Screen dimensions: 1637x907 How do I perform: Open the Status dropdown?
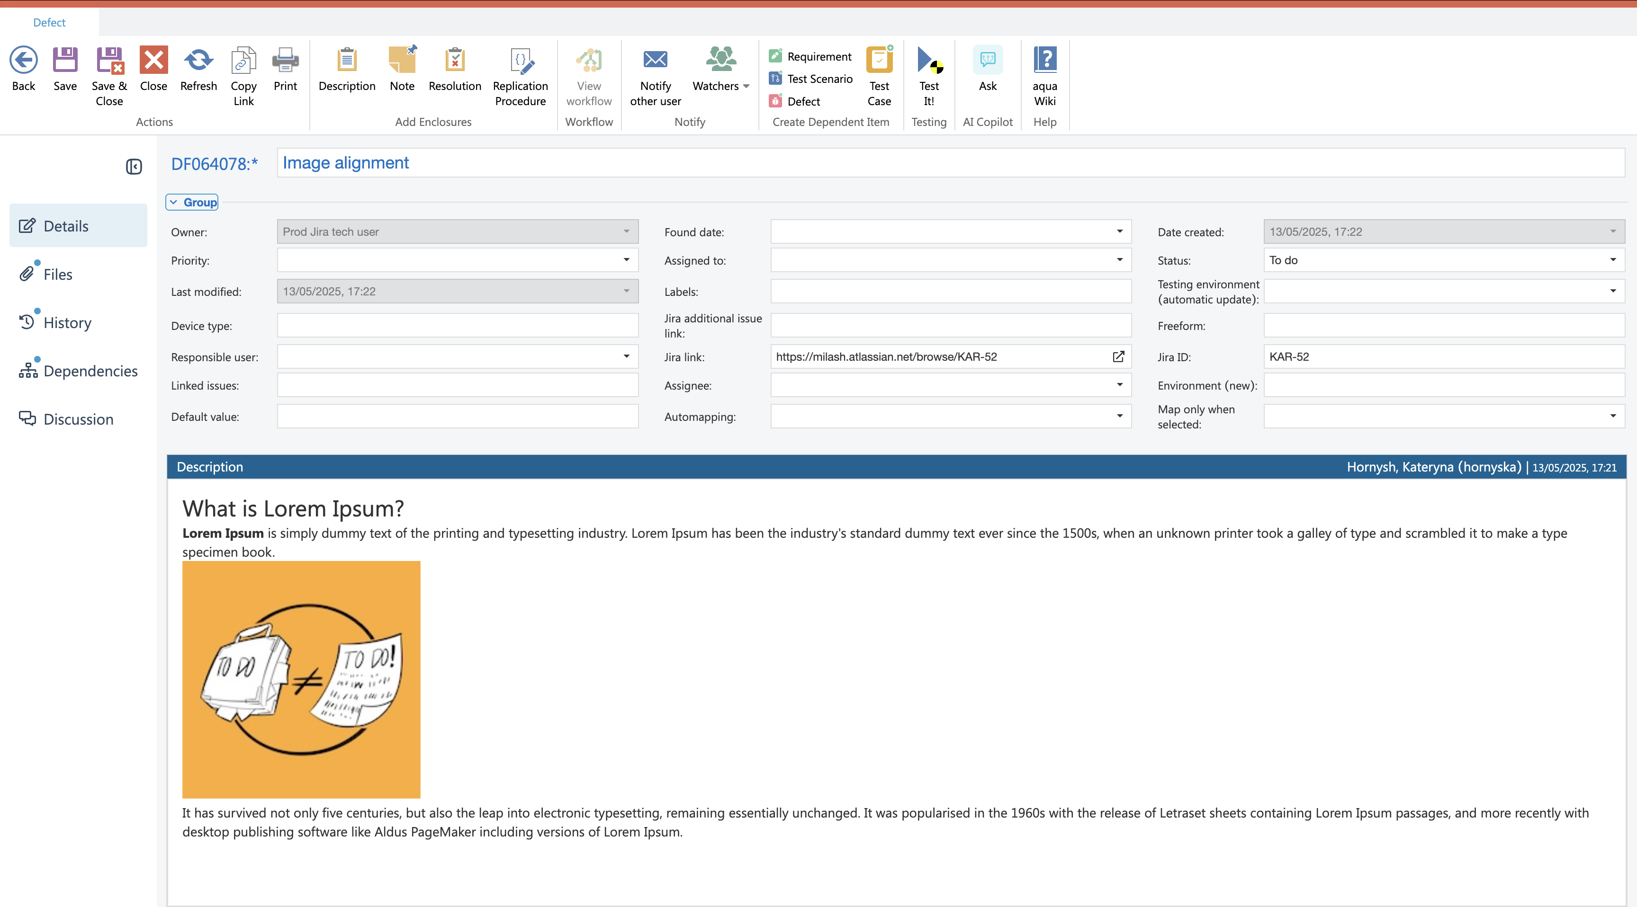[x=1612, y=260]
